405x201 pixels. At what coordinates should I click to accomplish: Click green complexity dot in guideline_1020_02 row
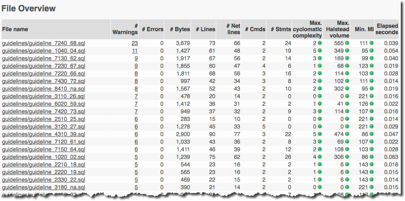click(x=320, y=157)
